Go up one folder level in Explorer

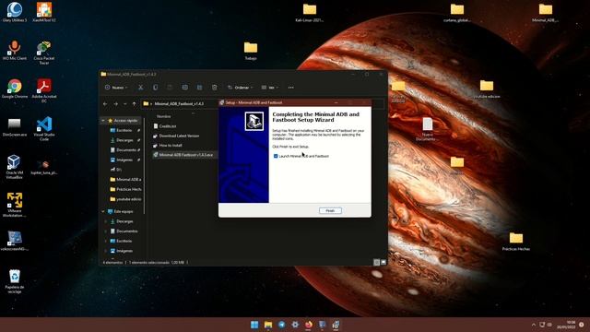135,104
